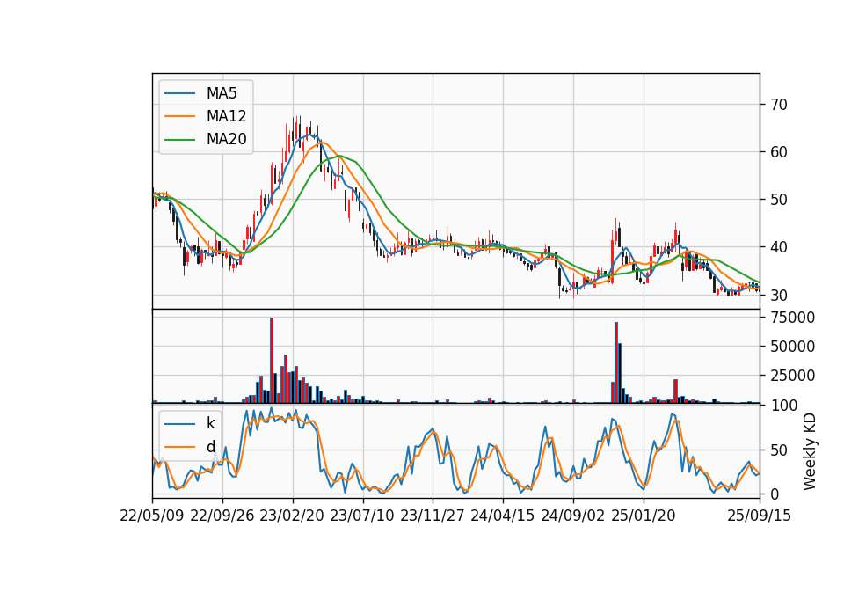Click the MA5 legend label

(222, 93)
